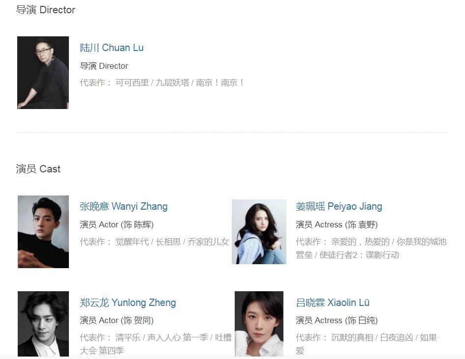The width and height of the screenshot is (465, 359).
Task: Select the work 长相思
Action: coord(168,242)
